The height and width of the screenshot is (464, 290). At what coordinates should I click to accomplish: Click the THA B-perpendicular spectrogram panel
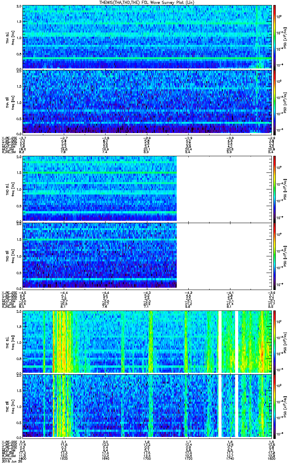click(x=147, y=37)
